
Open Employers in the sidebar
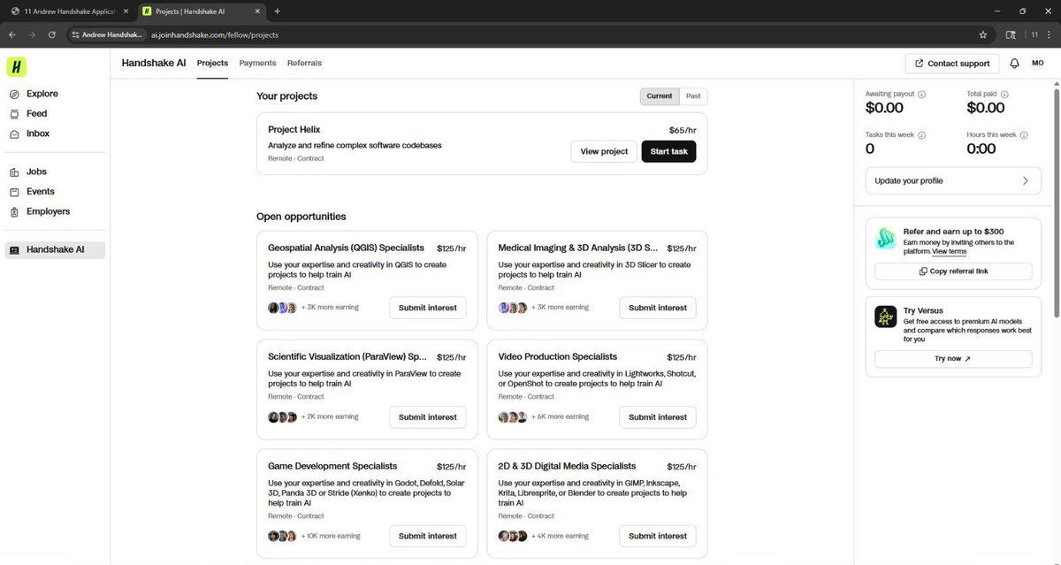[x=40, y=211]
